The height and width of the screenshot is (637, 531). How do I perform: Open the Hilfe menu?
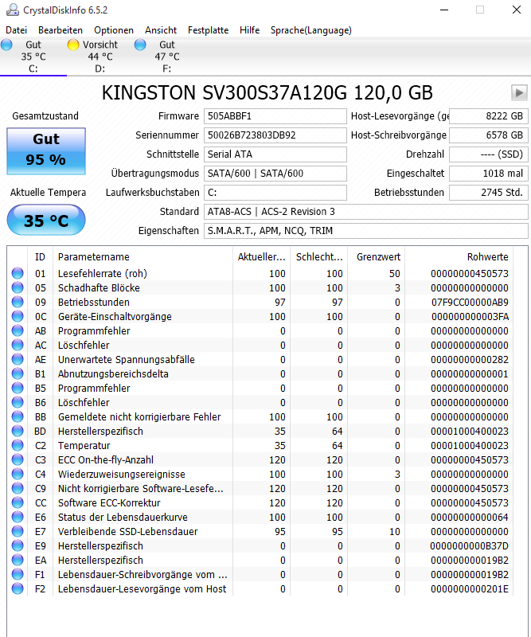coord(249,30)
